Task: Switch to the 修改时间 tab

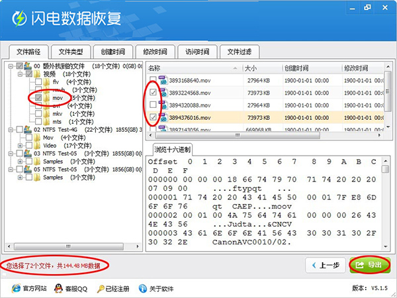Action: (155, 52)
